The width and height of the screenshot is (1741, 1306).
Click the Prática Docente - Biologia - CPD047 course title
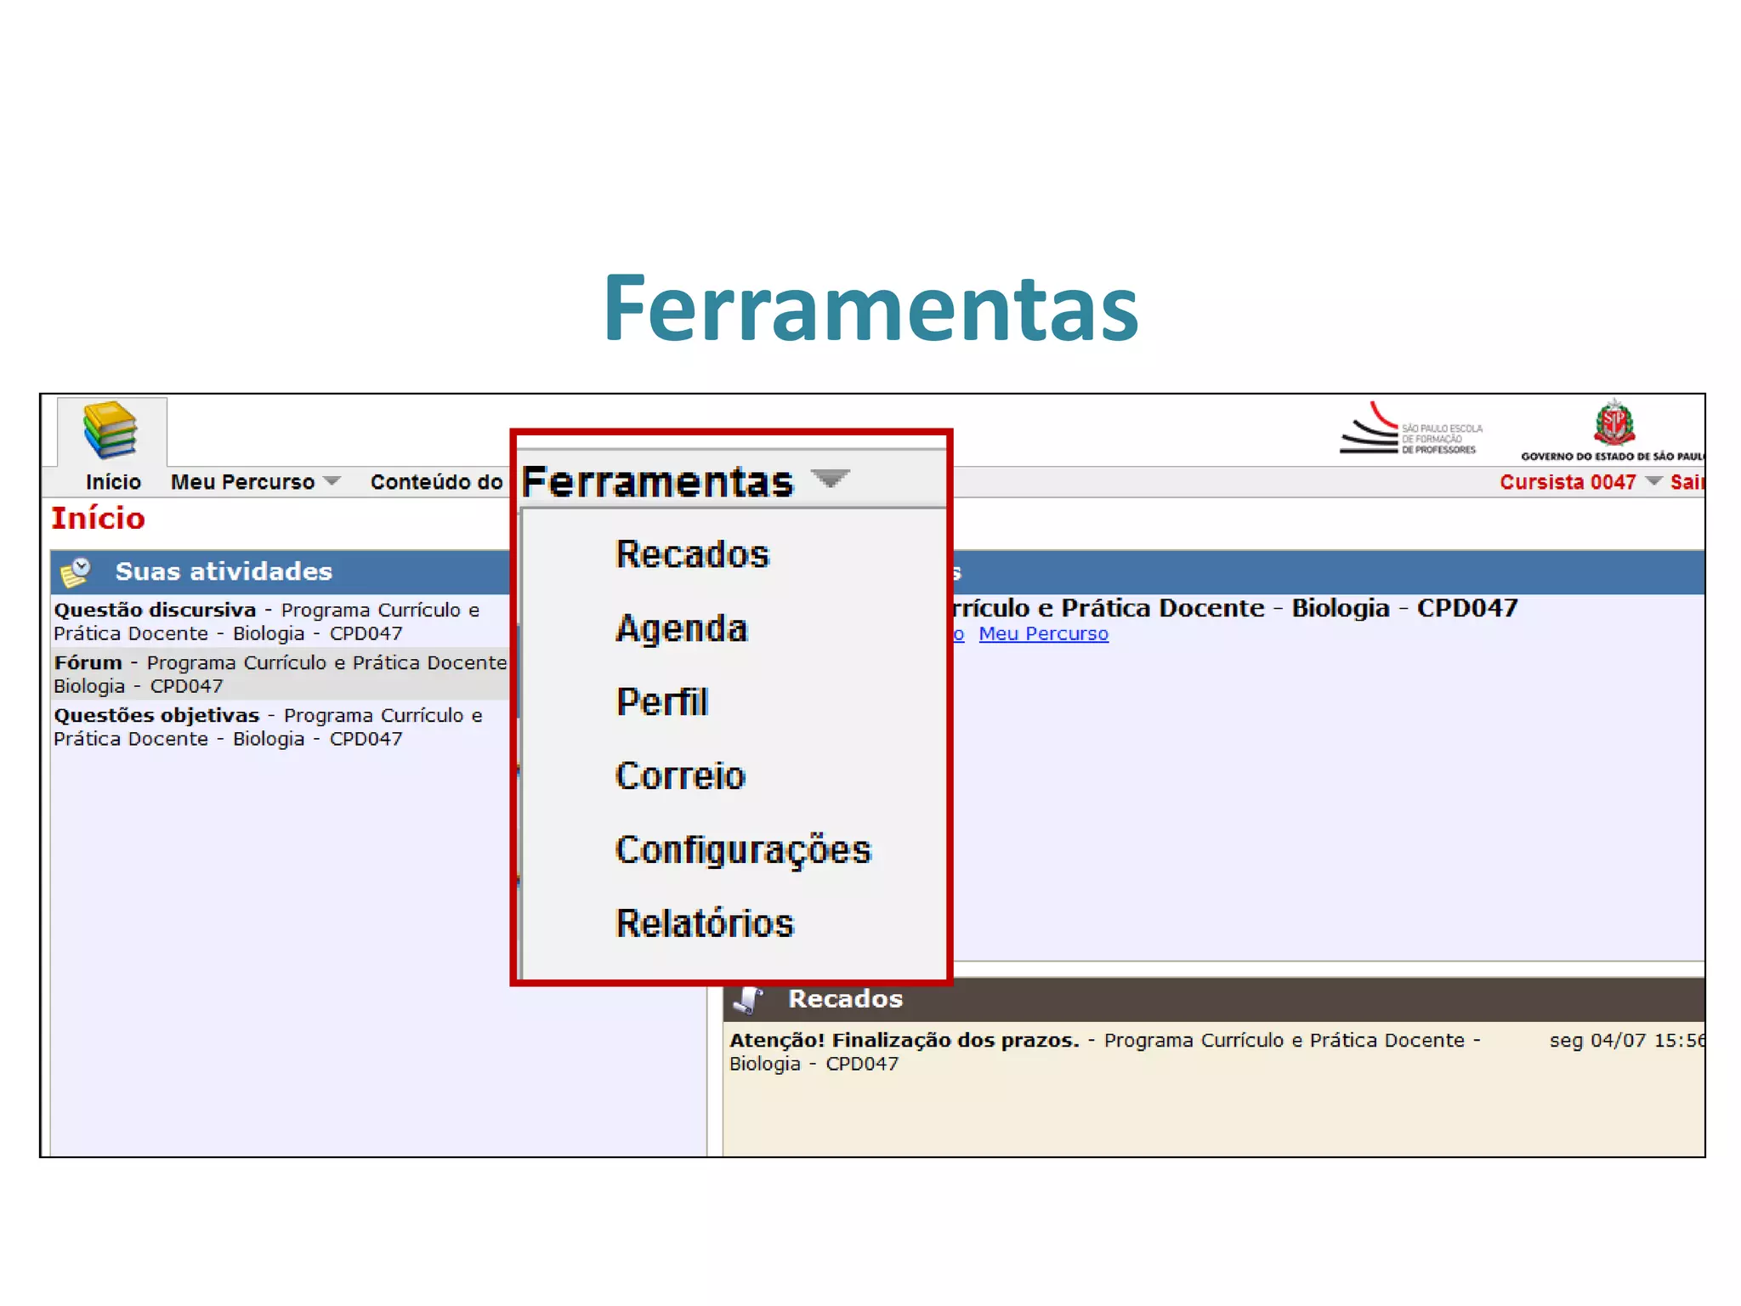click(x=1234, y=608)
